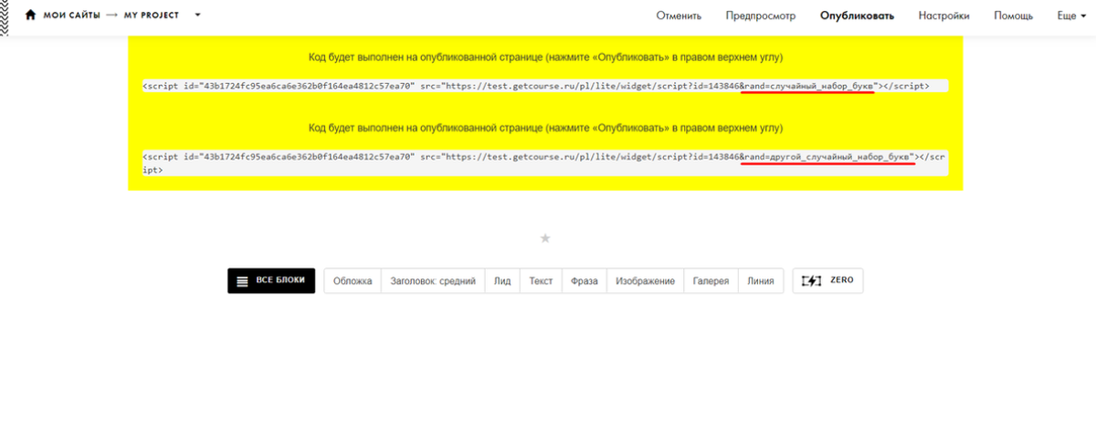The width and height of the screenshot is (1096, 439).
Task: Click the grey star icon below the yellow block
Action: click(545, 238)
